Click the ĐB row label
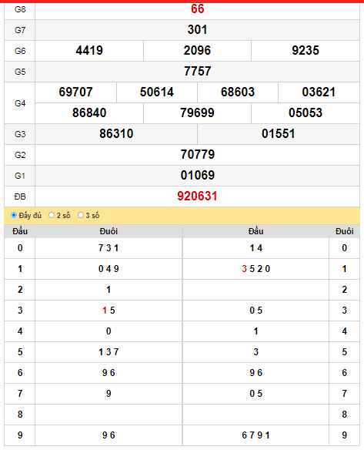 click(20, 196)
